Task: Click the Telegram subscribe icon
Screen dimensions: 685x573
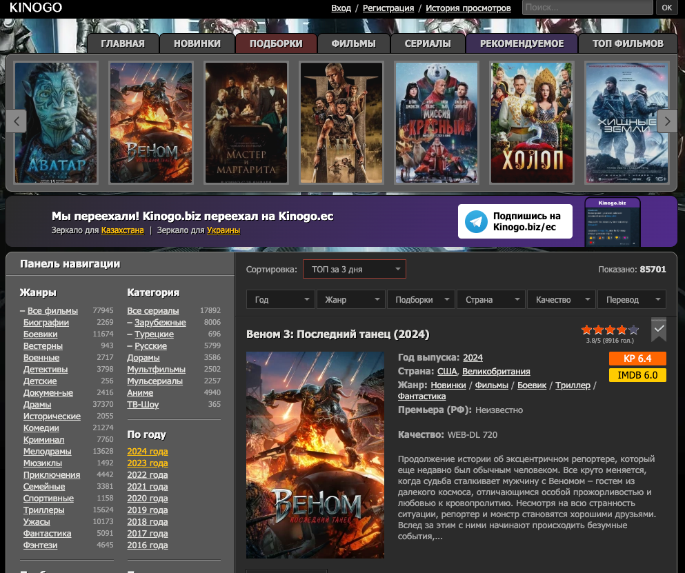Action: [475, 221]
